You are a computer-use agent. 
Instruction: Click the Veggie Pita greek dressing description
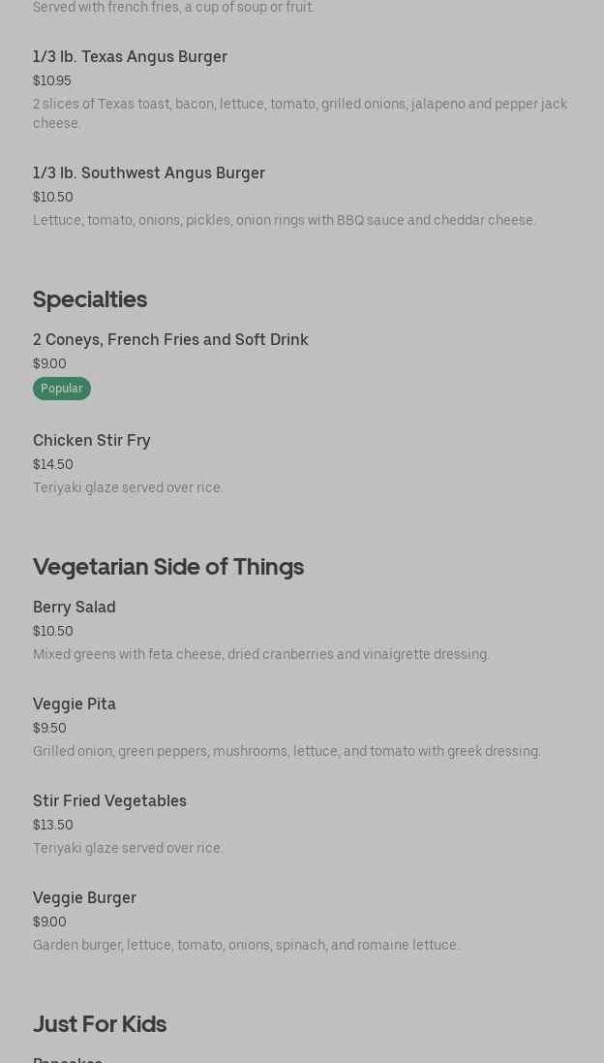287,752
